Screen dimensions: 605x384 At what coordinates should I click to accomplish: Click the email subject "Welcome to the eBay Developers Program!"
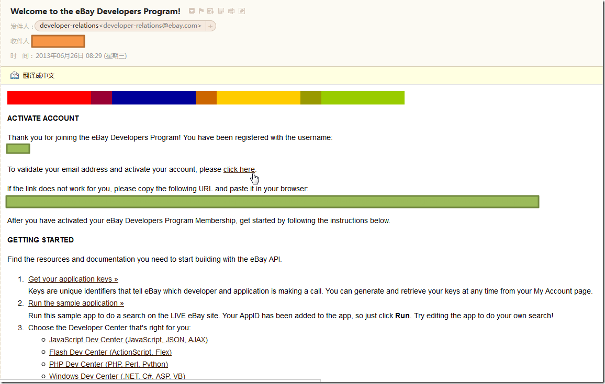click(95, 11)
